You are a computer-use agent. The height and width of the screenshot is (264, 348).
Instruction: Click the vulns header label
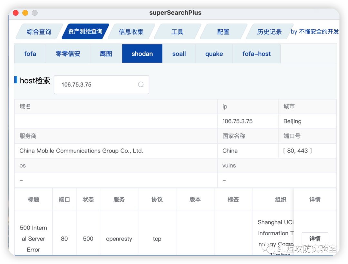pos(229,166)
